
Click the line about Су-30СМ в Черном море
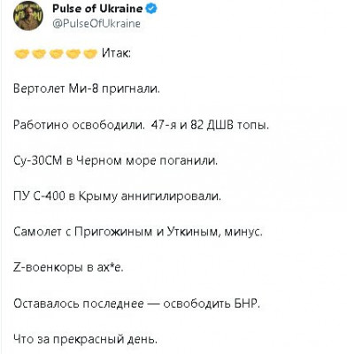tap(116, 161)
